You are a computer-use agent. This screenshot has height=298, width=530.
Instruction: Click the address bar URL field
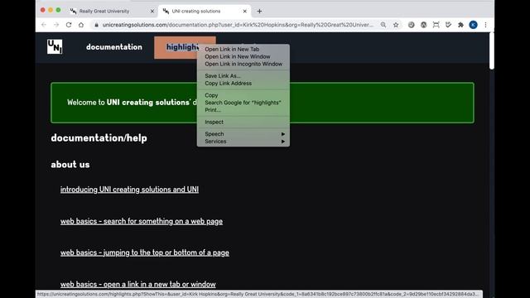238,25
